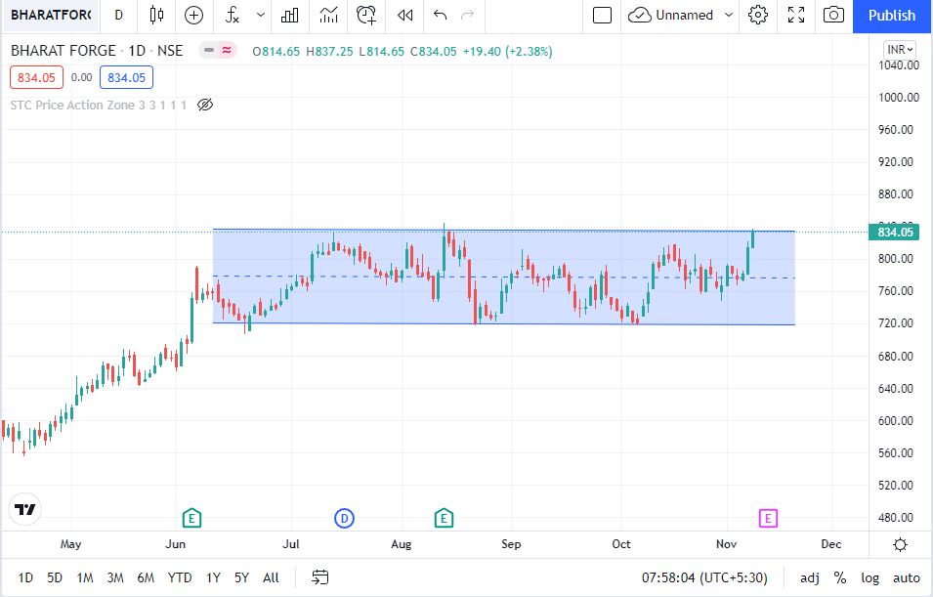Start bar replay with the rewind icon
Image resolution: width=933 pixels, height=597 pixels.
click(x=404, y=15)
